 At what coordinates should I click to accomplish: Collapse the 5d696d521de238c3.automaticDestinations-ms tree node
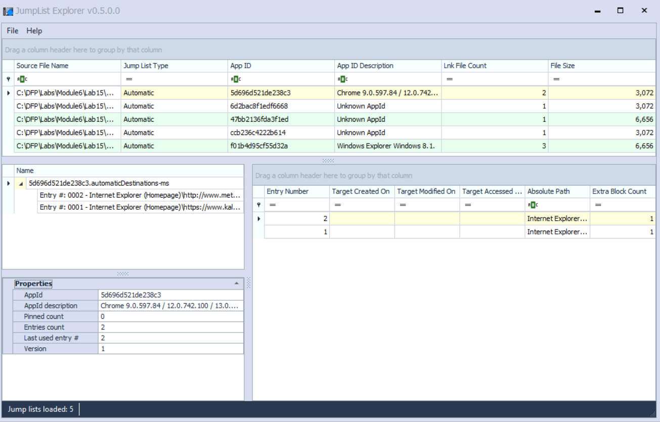coord(21,183)
